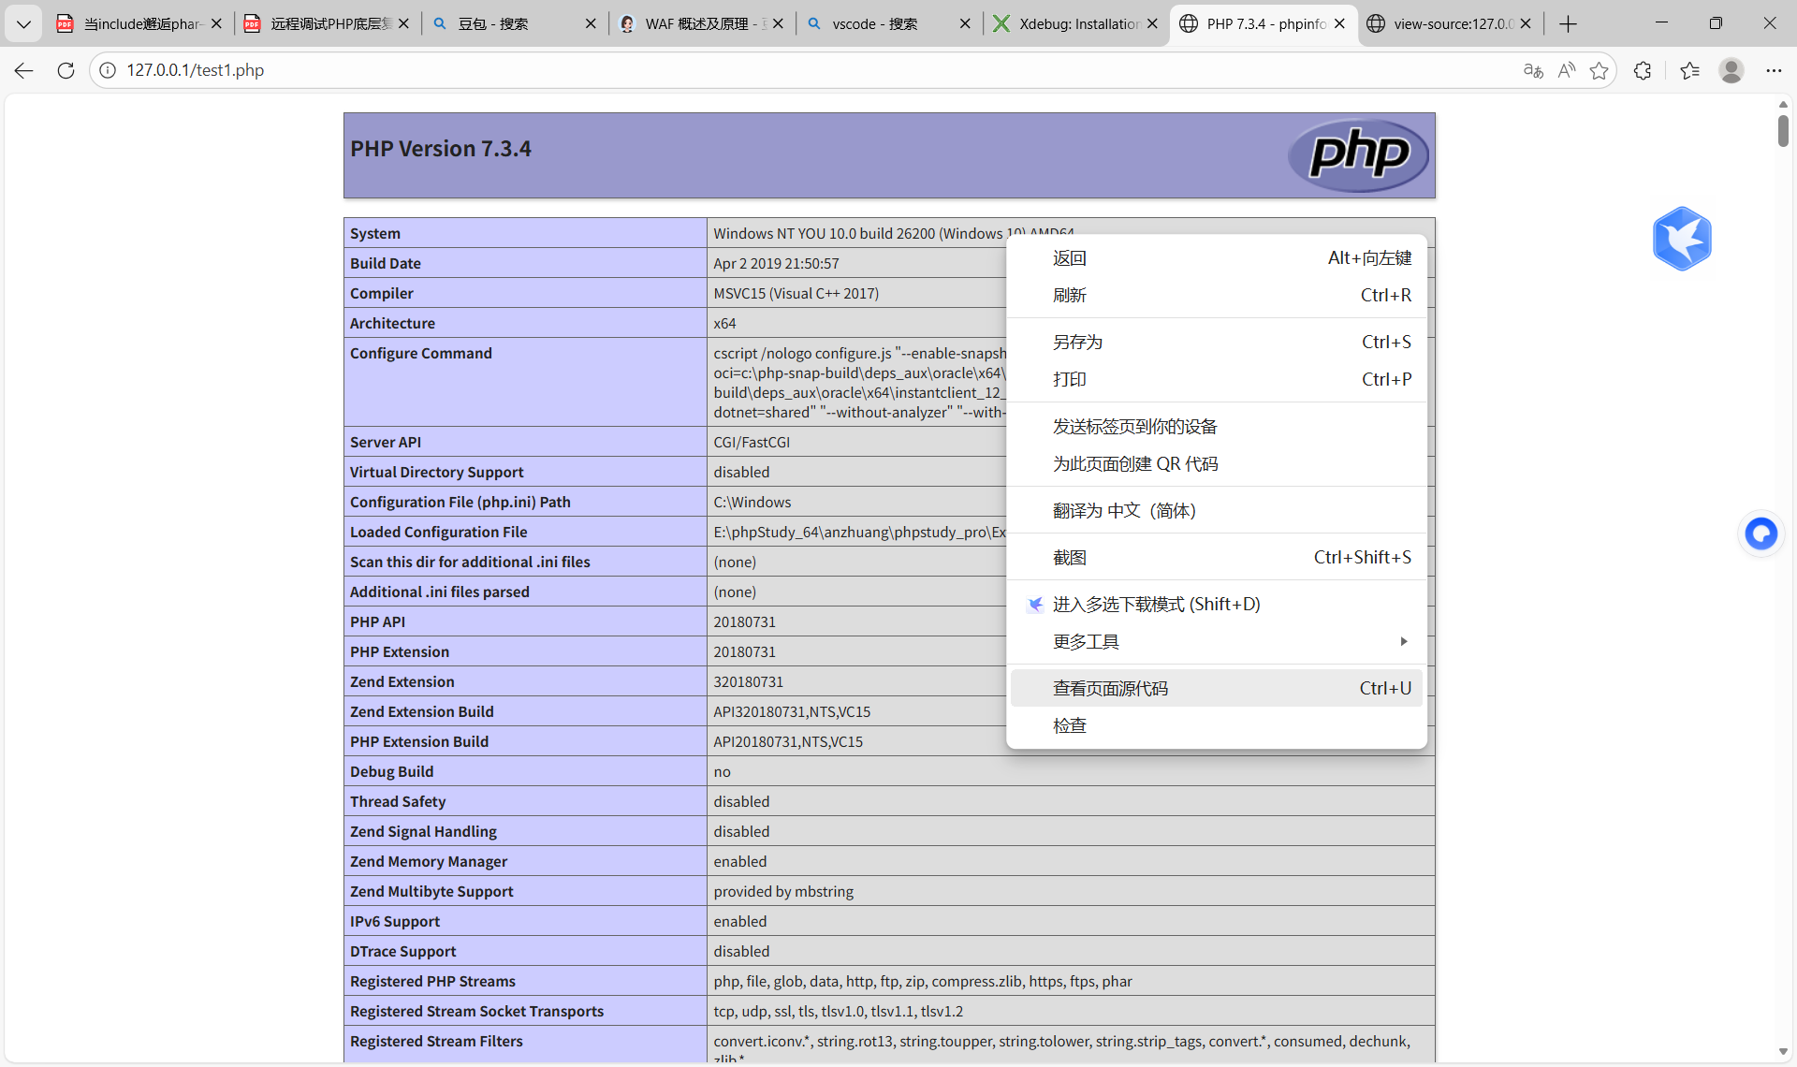Expand the 更多工具 submenu arrow
1797x1067 pixels.
click(1403, 641)
